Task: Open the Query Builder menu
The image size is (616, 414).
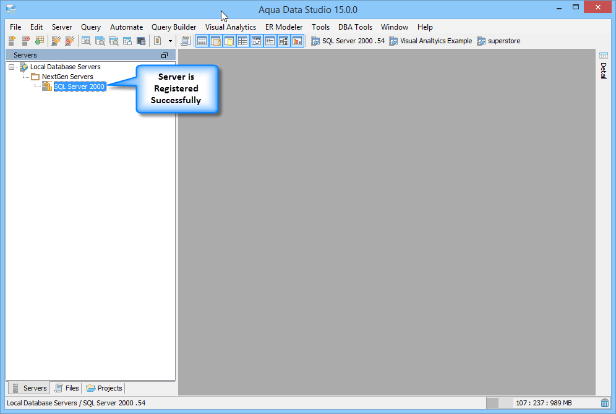Action: pos(174,27)
